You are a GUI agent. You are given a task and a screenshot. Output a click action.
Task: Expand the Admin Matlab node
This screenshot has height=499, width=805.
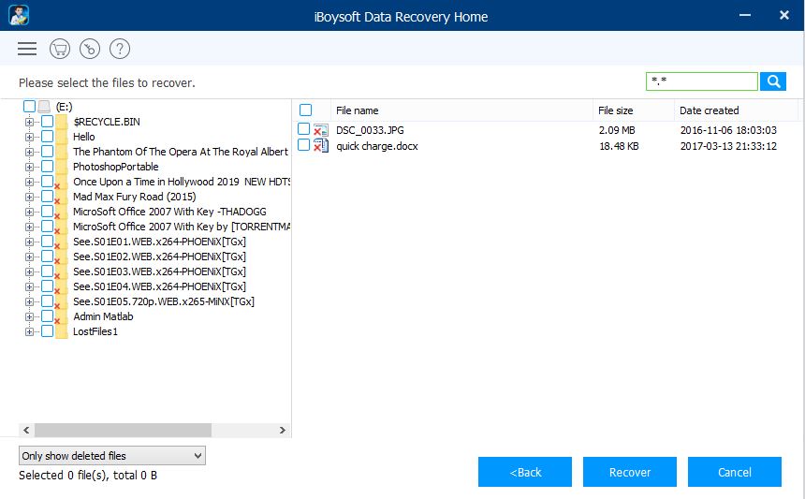coord(29,316)
